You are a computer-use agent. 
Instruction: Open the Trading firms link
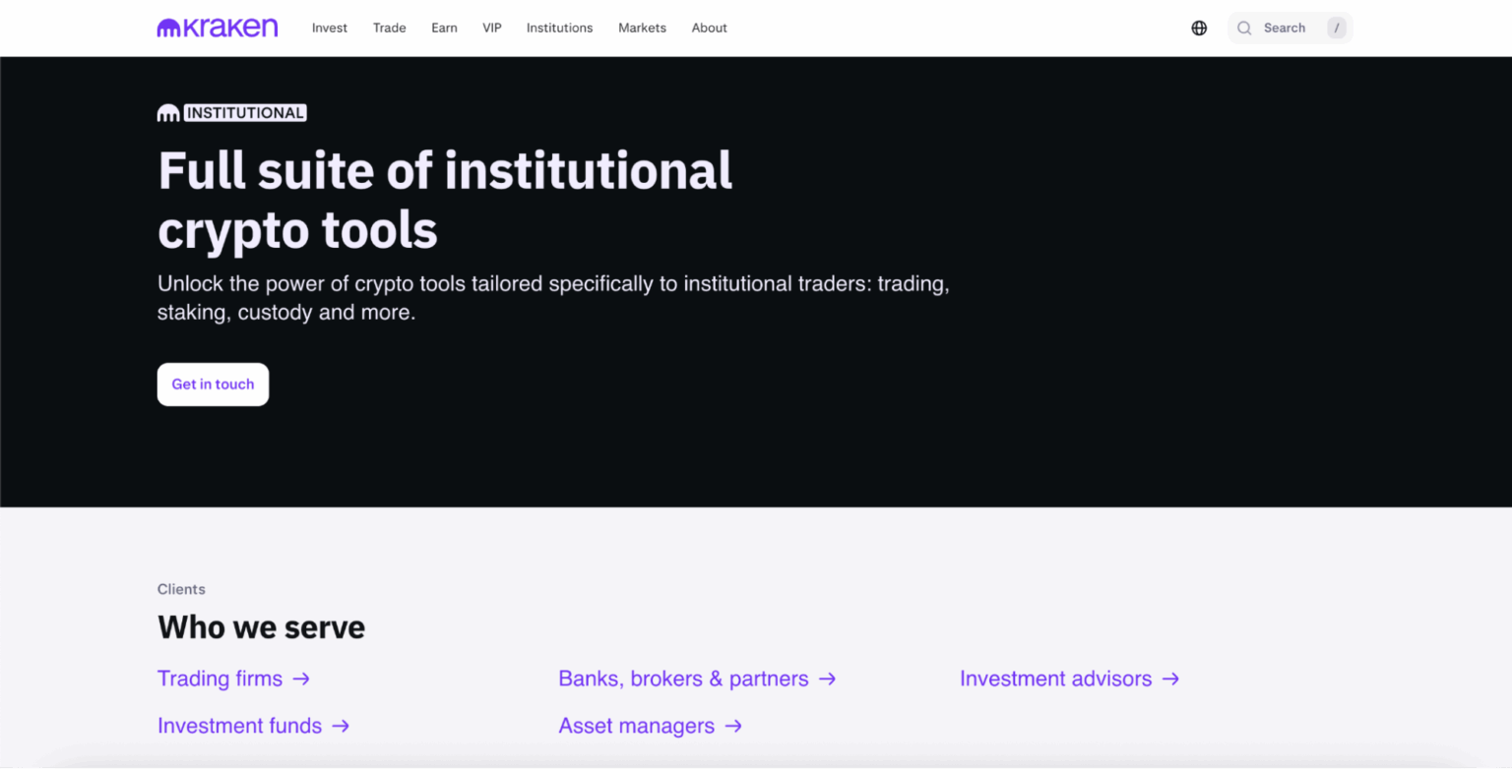pos(220,679)
